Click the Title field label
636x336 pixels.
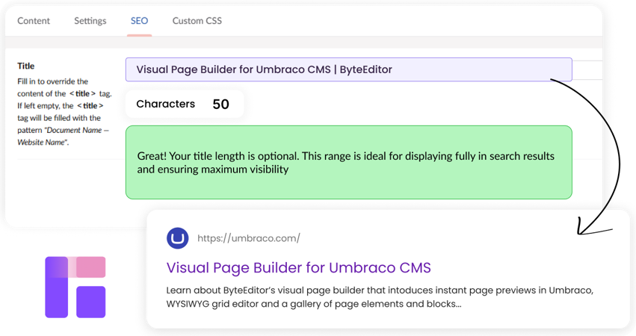(26, 66)
